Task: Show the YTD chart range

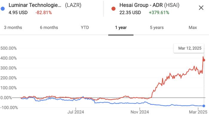Action: coord(85,27)
